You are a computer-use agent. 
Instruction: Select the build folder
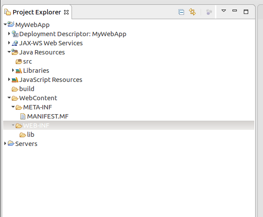tap(27, 89)
